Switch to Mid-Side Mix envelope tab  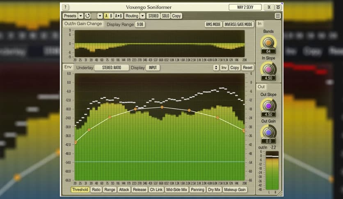[176, 190]
